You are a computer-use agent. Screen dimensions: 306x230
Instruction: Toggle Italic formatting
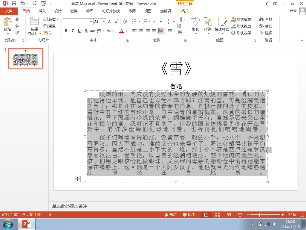(73, 31)
